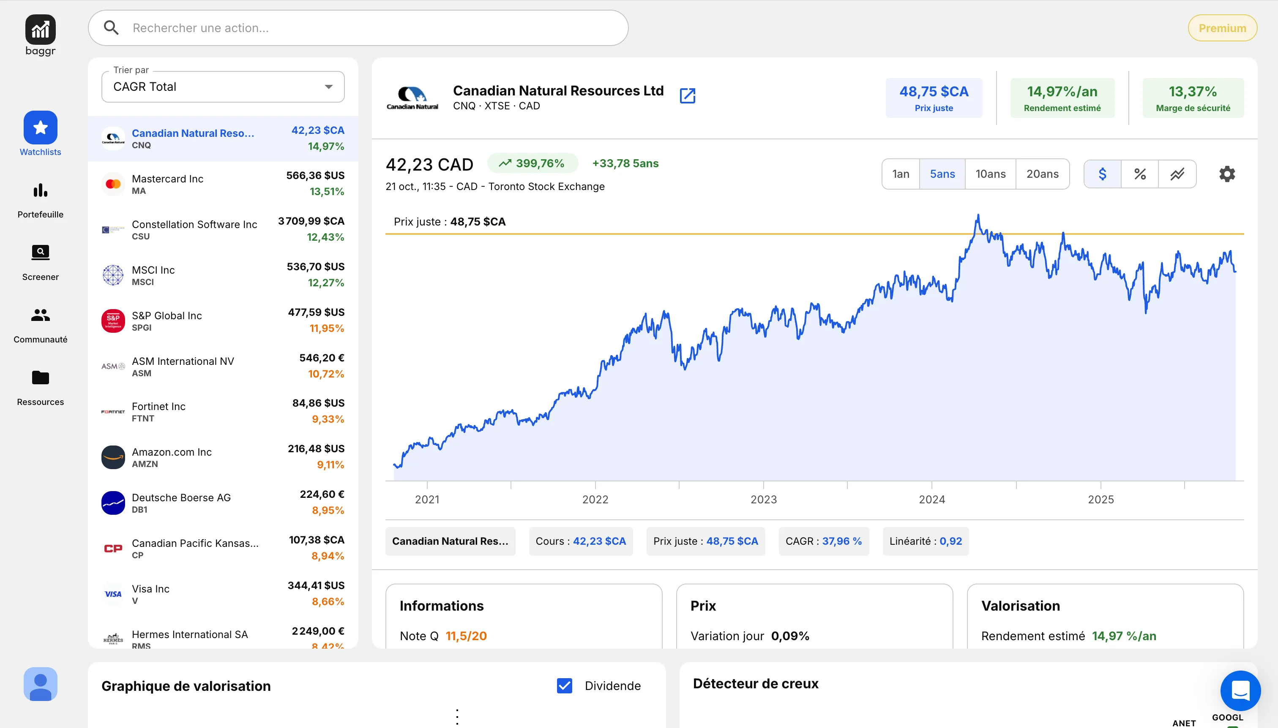
Task: Switch chart to percent display
Action: [1140, 174]
